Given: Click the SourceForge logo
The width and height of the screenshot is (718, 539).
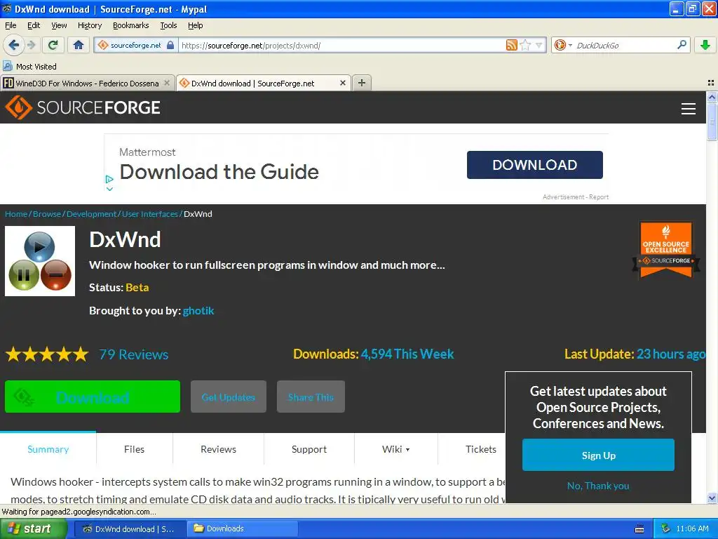Looking at the screenshot, I should click(x=83, y=107).
